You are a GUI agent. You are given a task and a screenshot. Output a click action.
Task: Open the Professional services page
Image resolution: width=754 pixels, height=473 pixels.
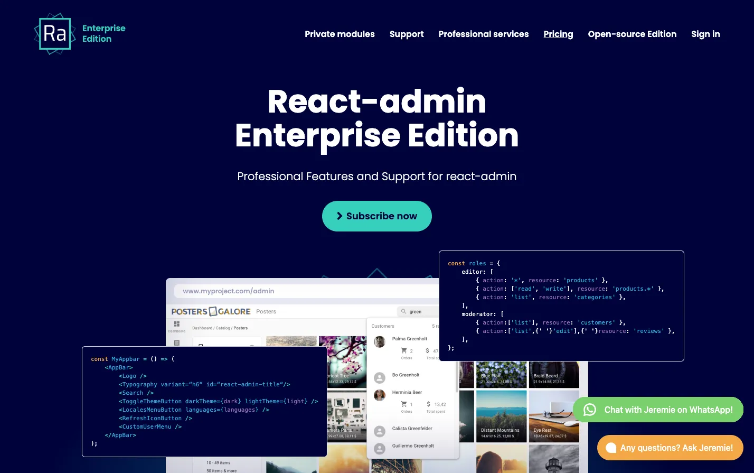tap(483, 34)
